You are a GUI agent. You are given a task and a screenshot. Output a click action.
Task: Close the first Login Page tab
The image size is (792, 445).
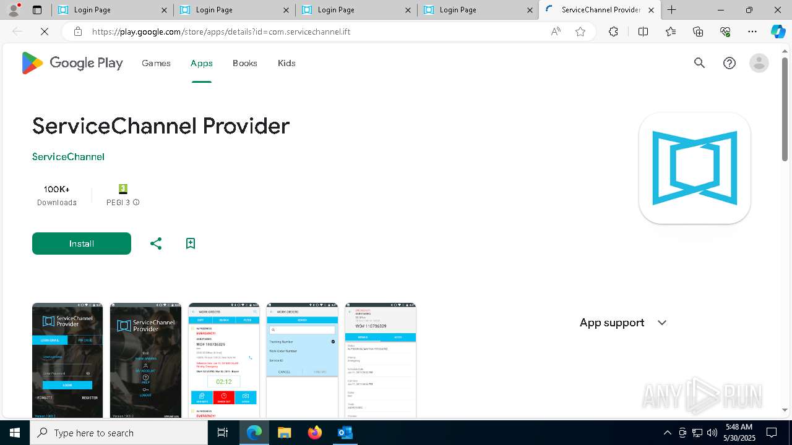164,10
